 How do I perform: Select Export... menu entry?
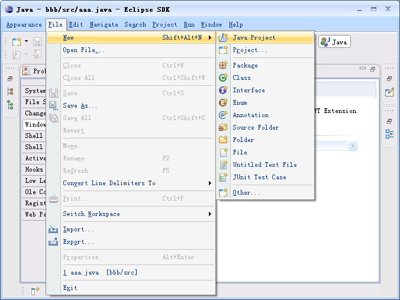(131, 242)
